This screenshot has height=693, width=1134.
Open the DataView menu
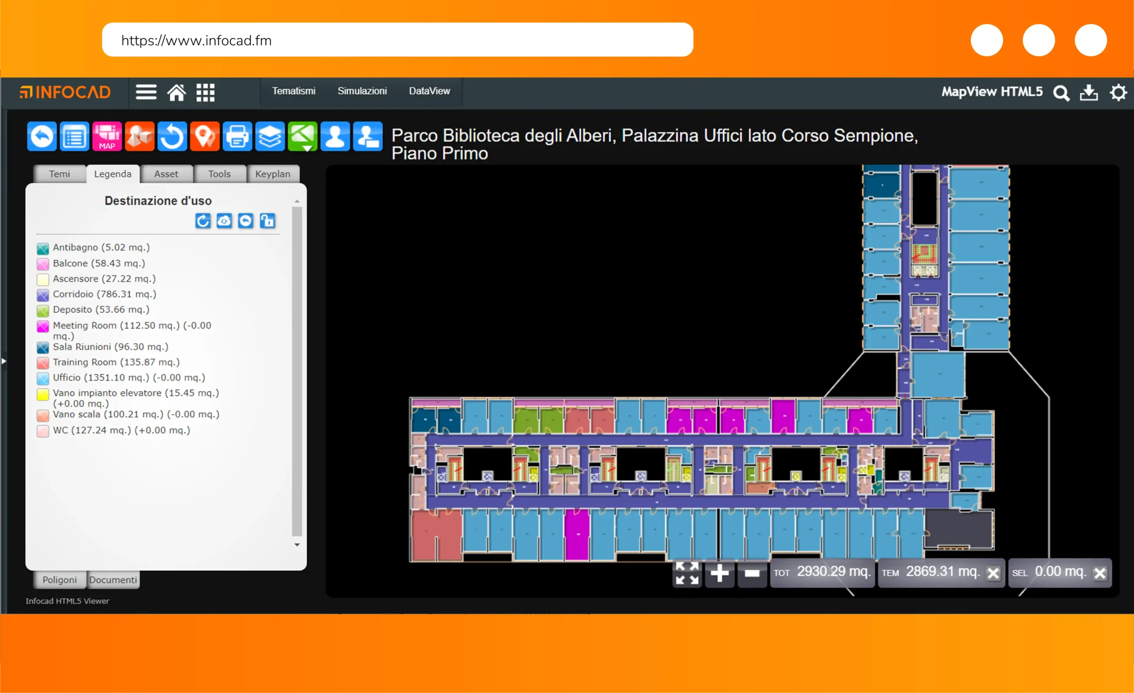429,91
